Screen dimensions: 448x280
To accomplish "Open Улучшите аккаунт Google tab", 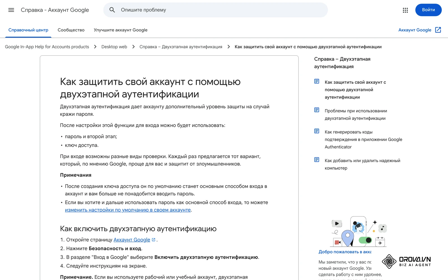I will (121, 30).
